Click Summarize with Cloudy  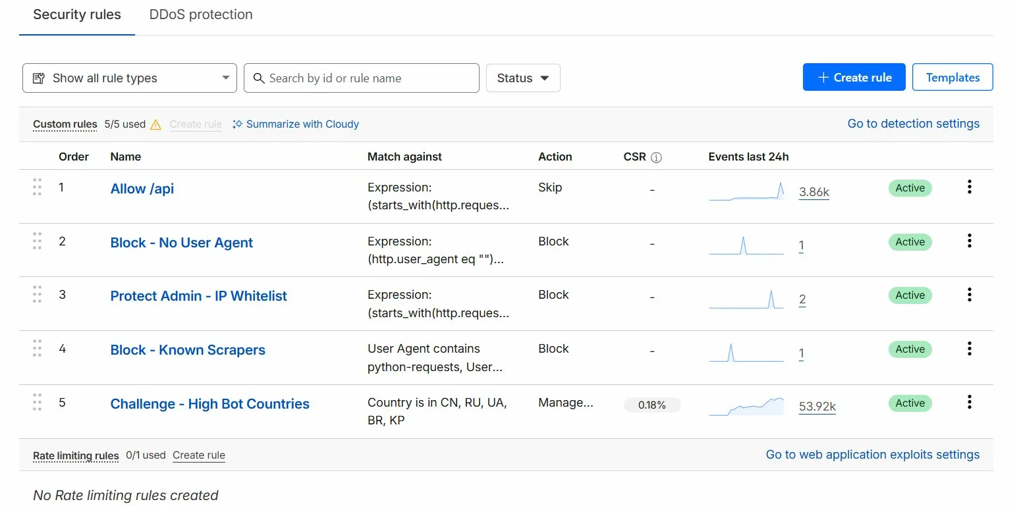click(302, 124)
